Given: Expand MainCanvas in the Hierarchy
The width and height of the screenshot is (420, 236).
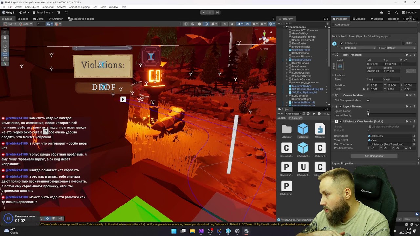Looking at the screenshot, I should (x=287, y=66).
